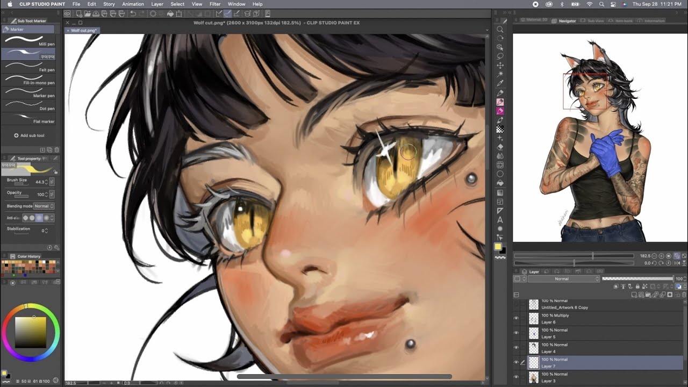Screen dimensions: 688x387
Task: Select the Flat marker sub tool
Action: [30, 118]
